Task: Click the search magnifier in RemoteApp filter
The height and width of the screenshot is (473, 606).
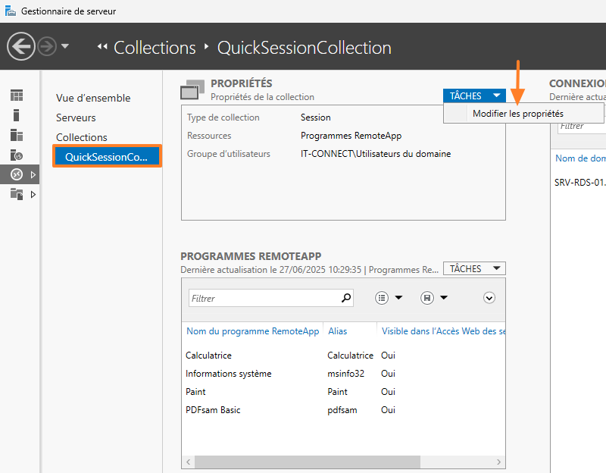Action: [x=346, y=298]
